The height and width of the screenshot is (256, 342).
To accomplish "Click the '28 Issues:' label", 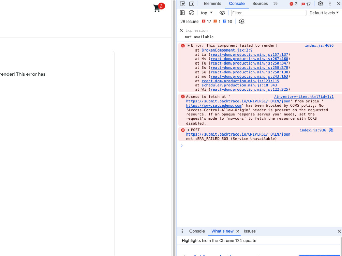I will pyautogui.click(x=190, y=22).
